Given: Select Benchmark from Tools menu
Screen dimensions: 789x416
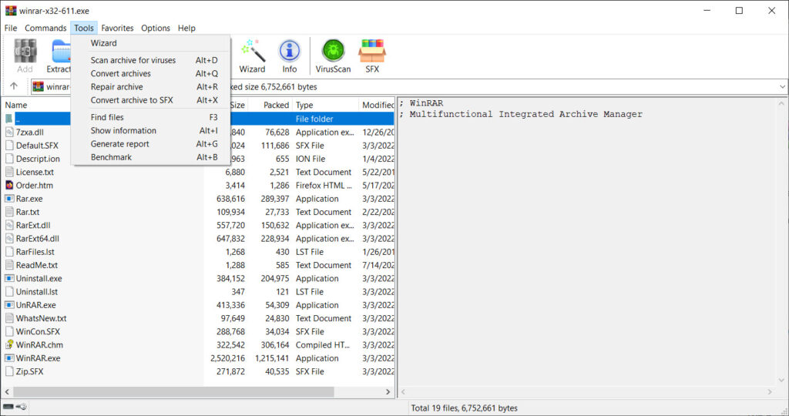Looking at the screenshot, I should click(x=150, y=157).
